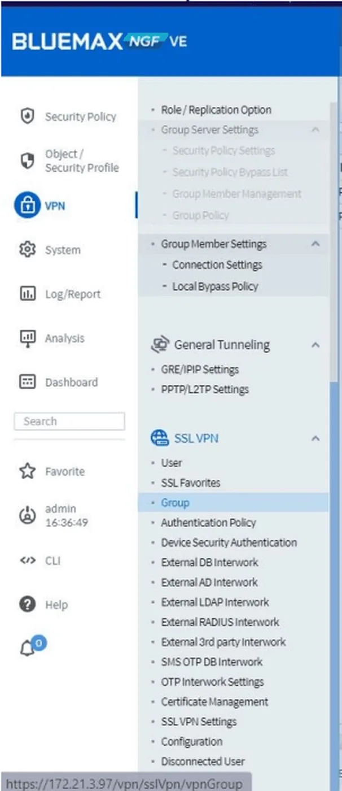Open SSL Favorites
Image resolution: width=342 pixels, height=791 pixels.
pos(191,483)
